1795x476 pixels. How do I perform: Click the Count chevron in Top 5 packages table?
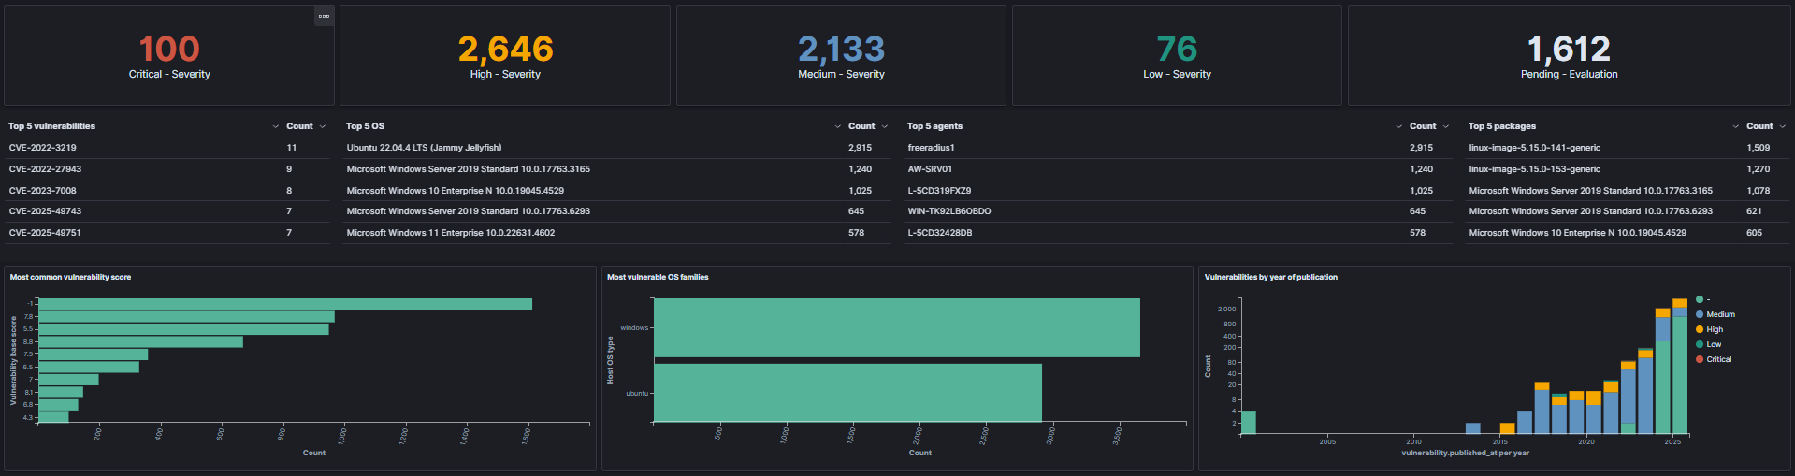[x=1783, y=126]
